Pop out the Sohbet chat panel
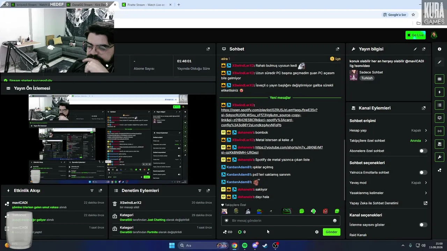The width and height of the screenshot is (447, 251). 337,49
